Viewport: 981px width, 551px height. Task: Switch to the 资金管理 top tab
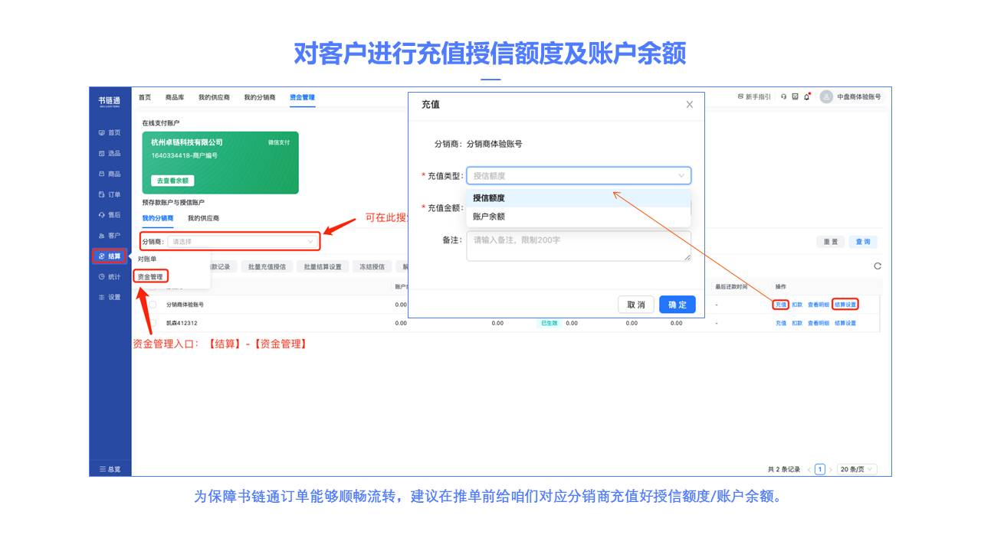[302, 97]
